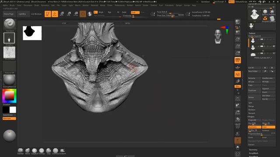Activate the Scale transform icon
280x157 pixels.
69,14
